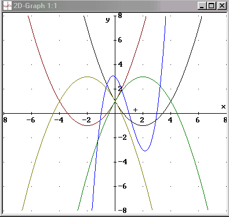This screenshot has width=229, height=217.
Task: Click the origin of the axes
Action: click(x=115, y=113)
